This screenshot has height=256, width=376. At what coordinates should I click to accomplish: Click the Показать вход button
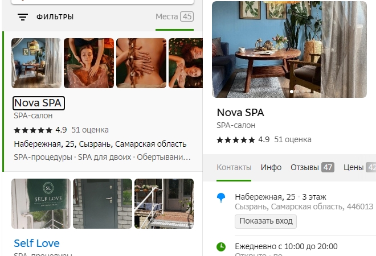(265, 221)
